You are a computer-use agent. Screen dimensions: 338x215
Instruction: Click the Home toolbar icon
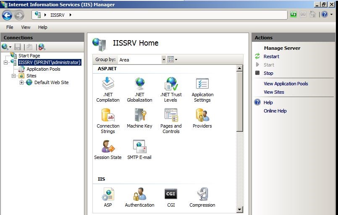click(312, 14)
